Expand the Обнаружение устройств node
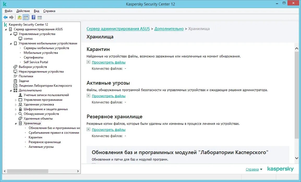The width and height of the screenshot is (301, 182). click(16, 114)
